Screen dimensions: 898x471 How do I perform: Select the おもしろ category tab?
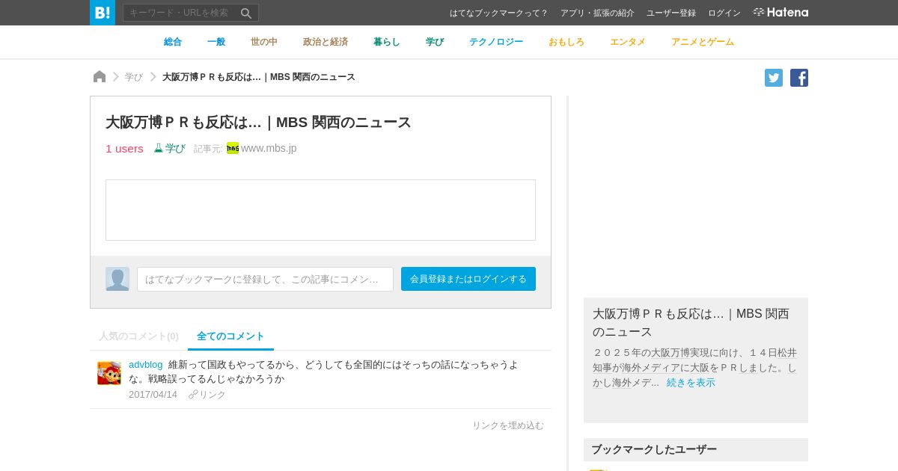[x=566, y=42]
